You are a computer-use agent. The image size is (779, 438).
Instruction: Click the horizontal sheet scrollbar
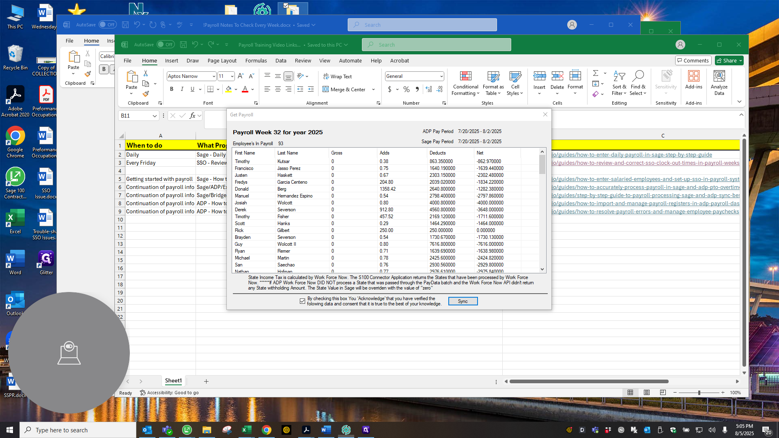point(589,381)
